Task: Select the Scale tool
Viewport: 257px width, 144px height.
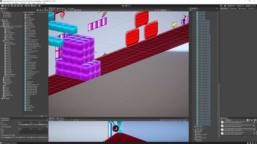Action: (12, 6)
